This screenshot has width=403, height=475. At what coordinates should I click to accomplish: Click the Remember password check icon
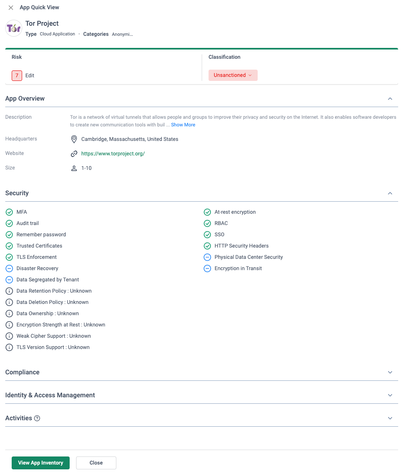tap(9, 234)
